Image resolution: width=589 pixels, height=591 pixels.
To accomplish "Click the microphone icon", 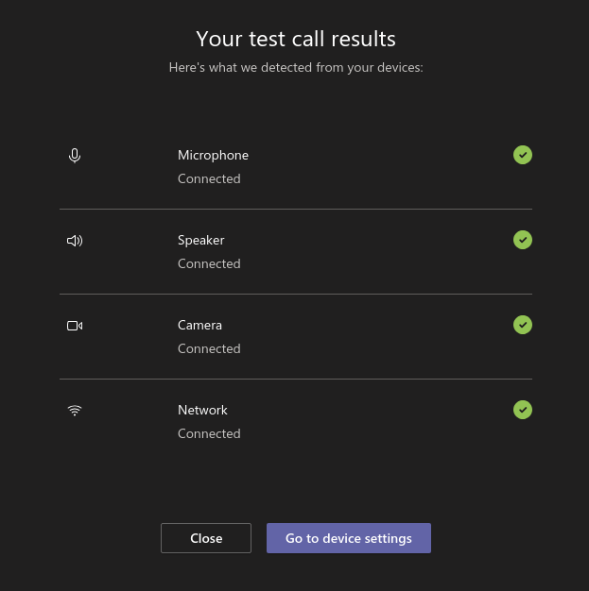I will [x=75, y=155].
